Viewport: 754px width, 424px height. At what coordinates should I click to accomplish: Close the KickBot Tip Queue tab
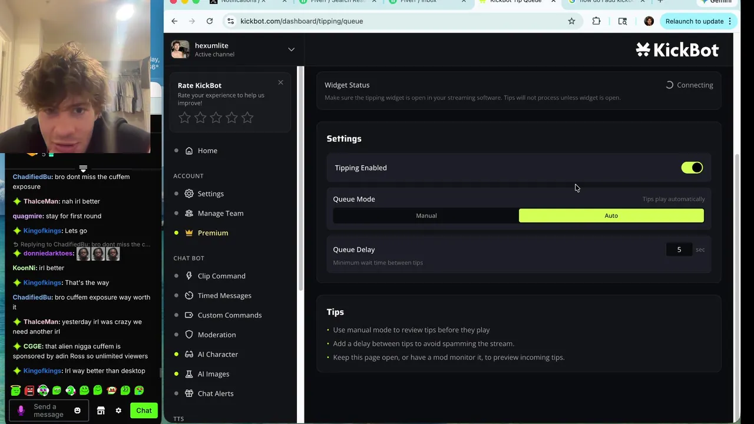point(553,2)
